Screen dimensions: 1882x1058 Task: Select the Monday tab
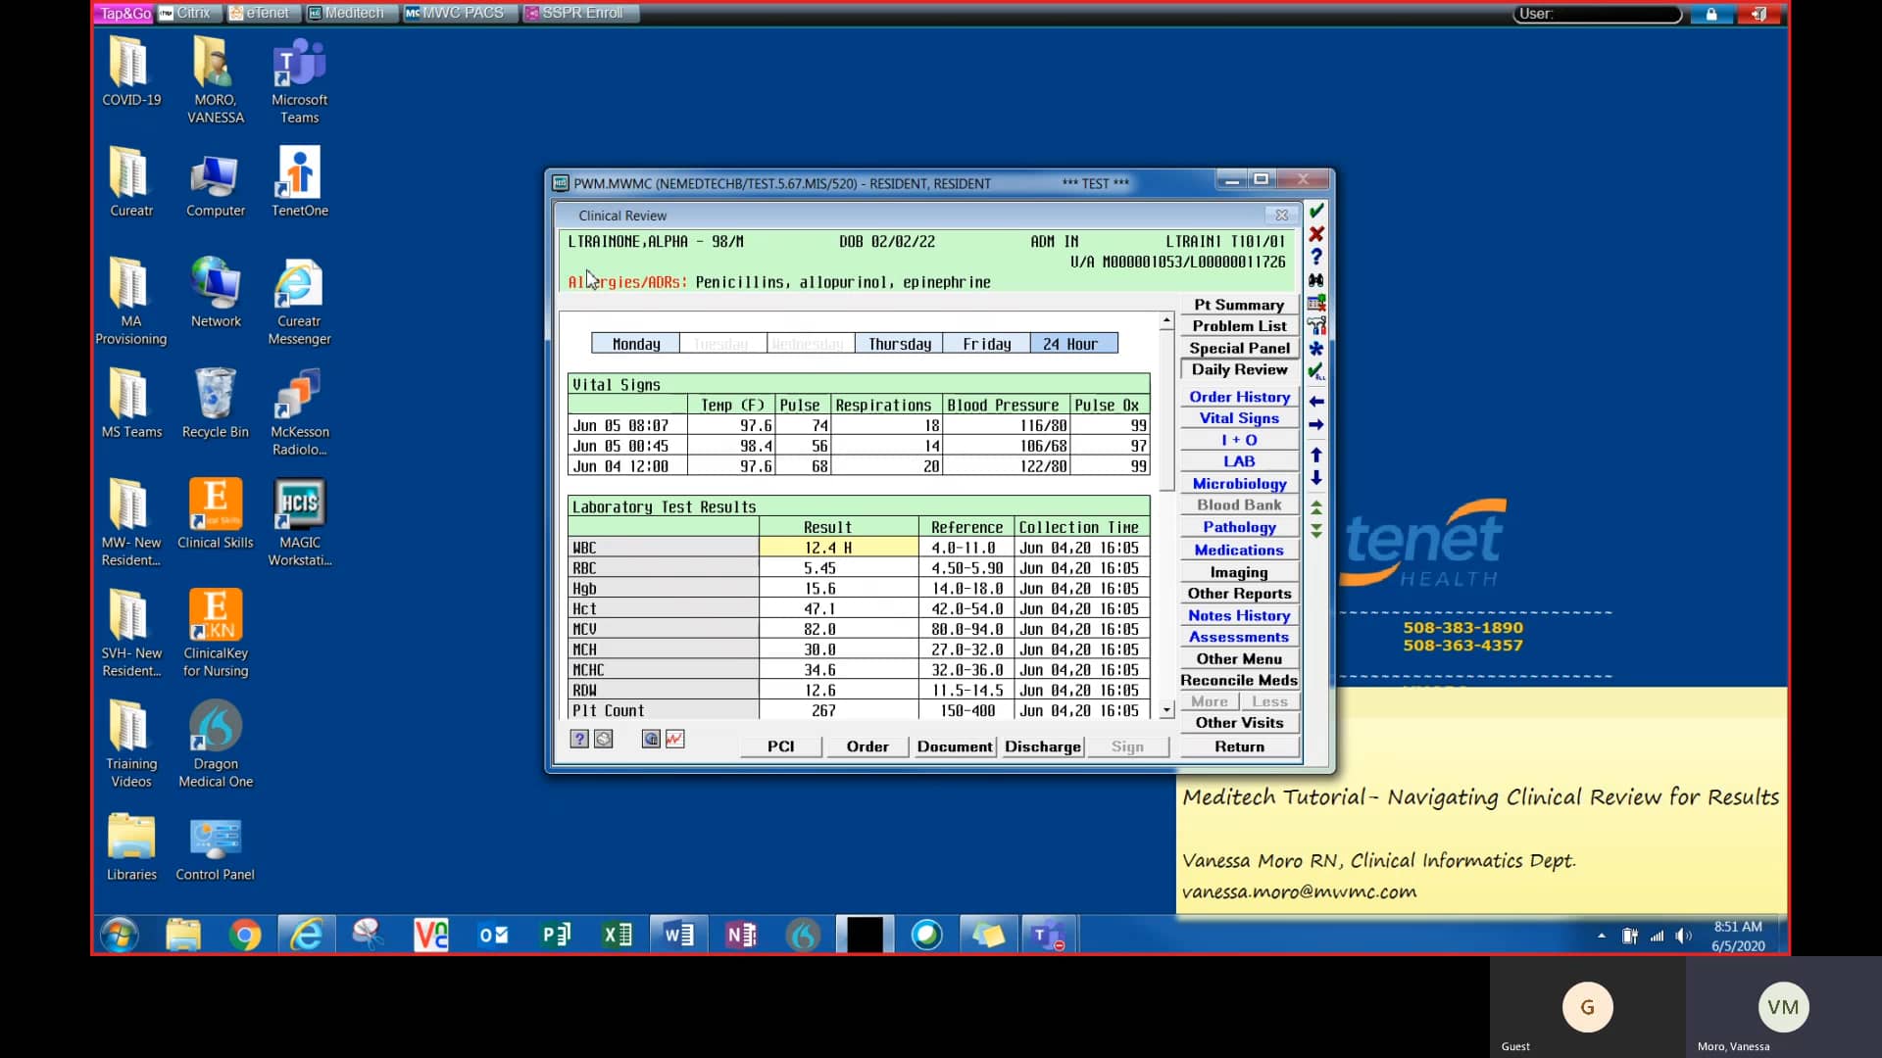tap(636, 344)
